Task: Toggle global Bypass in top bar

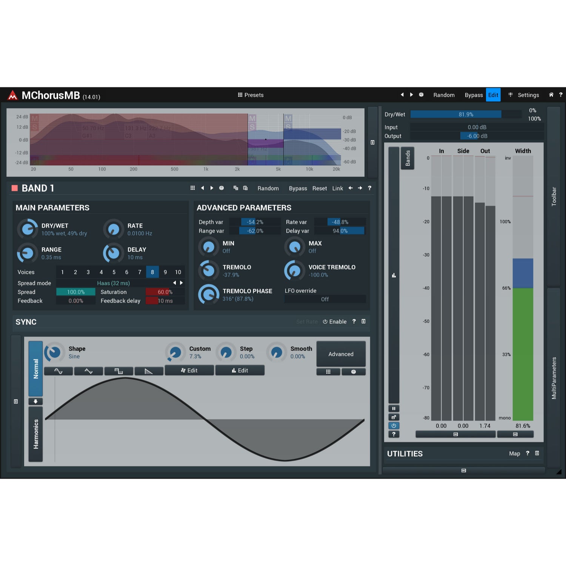Action: [x=474, y=95]
